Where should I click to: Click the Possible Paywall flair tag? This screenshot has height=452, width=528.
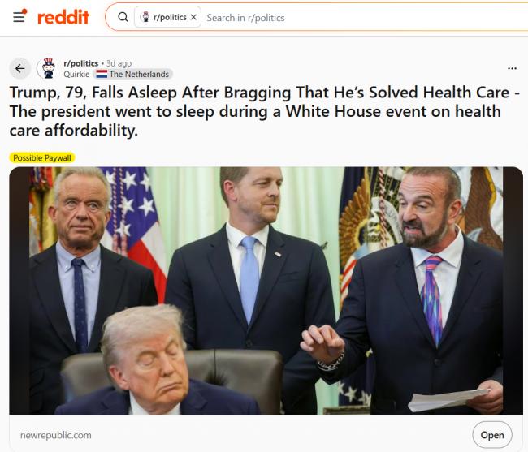pyautogui.click(x=42, y=157)
